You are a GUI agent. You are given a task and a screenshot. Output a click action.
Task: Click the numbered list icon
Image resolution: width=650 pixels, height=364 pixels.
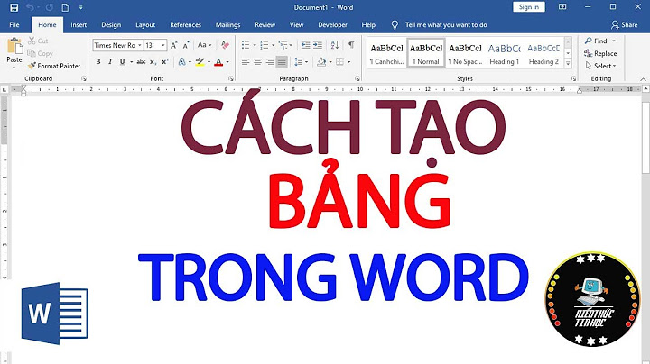264,45
